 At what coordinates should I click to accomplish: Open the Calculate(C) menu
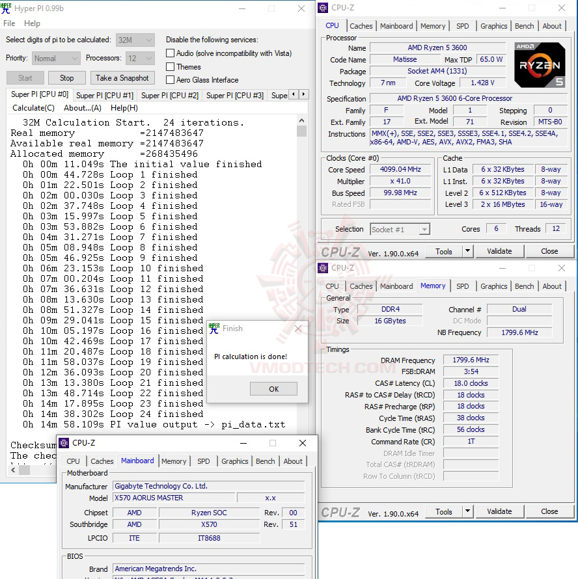34,108
